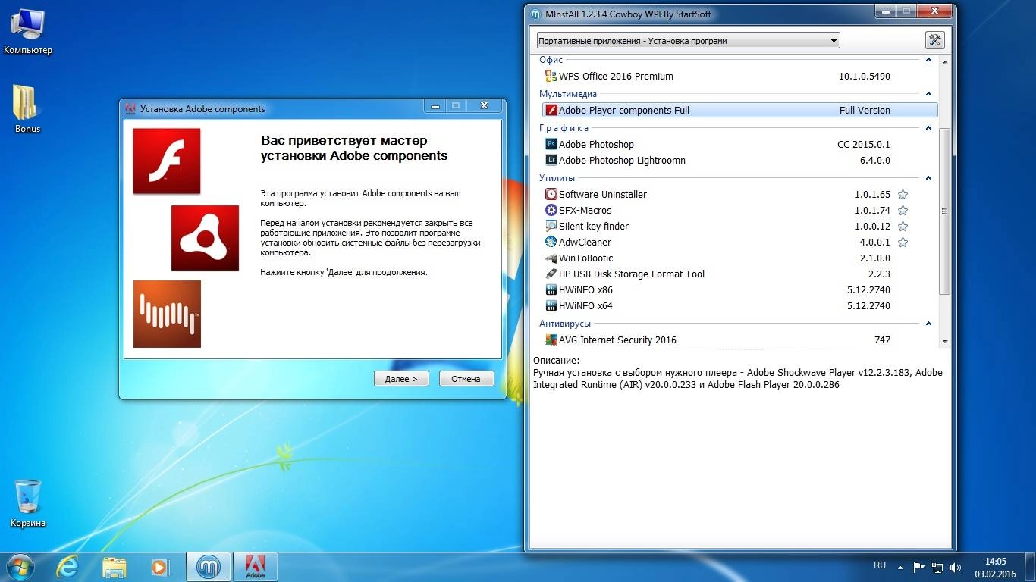This screenshot has width=1036, height=582.
Task: Open the Windows Start menu
Action: 20,566
